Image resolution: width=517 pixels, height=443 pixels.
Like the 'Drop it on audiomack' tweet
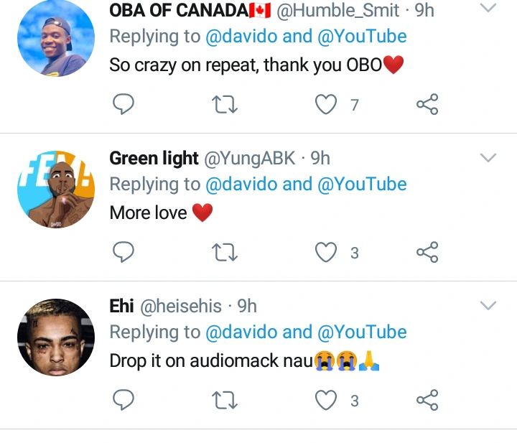(x=327, y=401)
